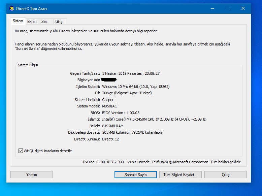262x196 pixels.
Task: Click the Sistem Modeli label
Action: coord(89,106)
